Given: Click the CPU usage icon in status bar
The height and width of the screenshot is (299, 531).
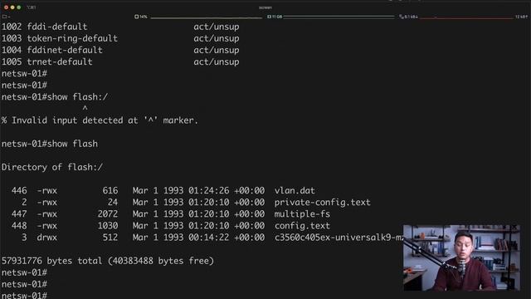Looking at the screenshot, I should point(136,17).
